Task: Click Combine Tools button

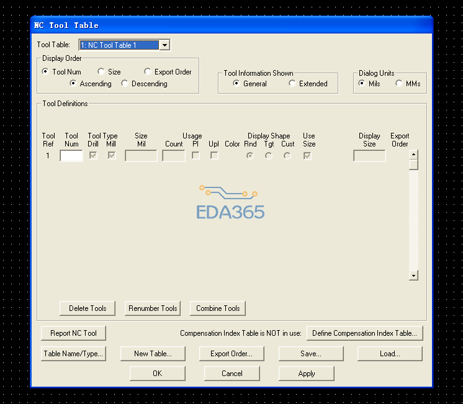Action: [x=218, y=308]
